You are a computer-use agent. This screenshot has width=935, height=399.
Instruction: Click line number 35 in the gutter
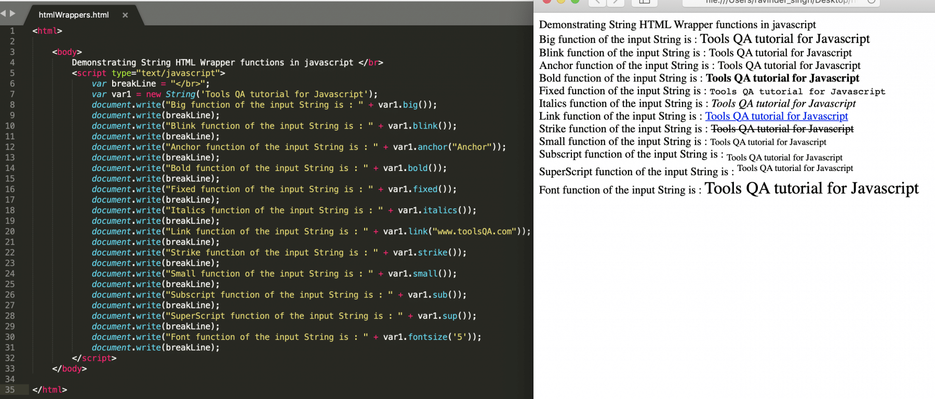pos(10,389)
